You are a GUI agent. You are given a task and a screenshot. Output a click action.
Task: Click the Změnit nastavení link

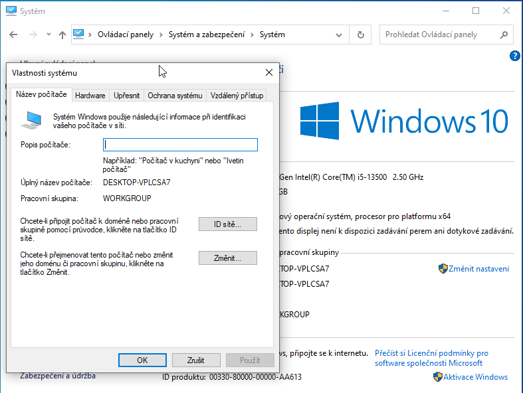[x=478, y=269]
